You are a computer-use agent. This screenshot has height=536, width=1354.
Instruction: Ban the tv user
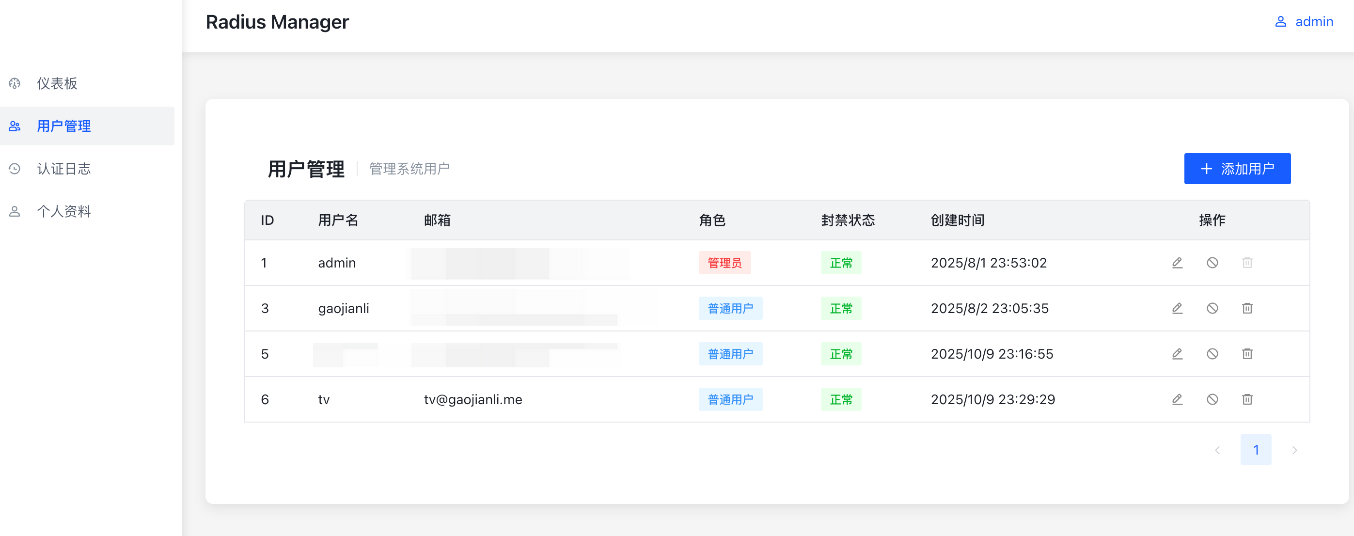pos(1212,399)
